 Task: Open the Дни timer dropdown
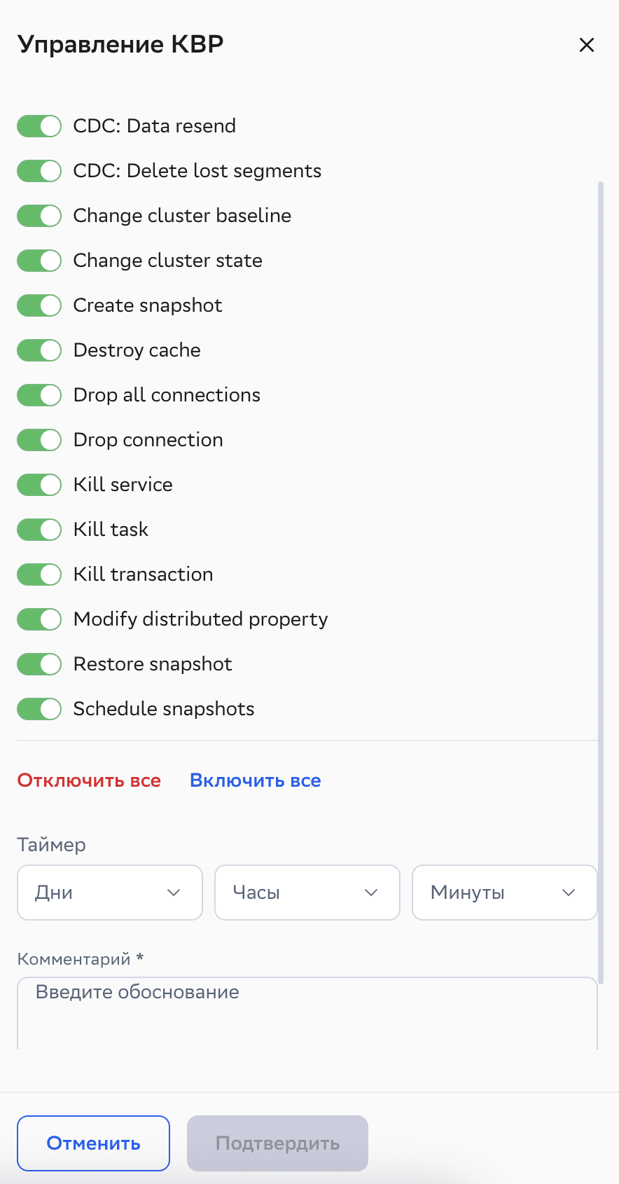[x=110, y=893]
